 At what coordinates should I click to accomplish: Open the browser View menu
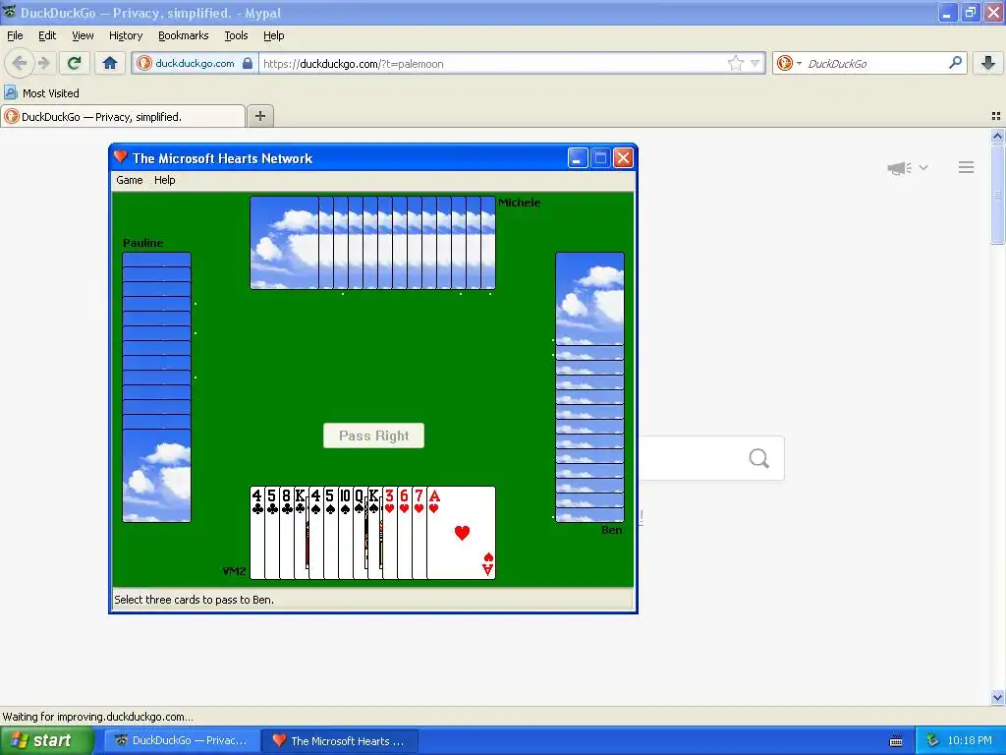83,36
